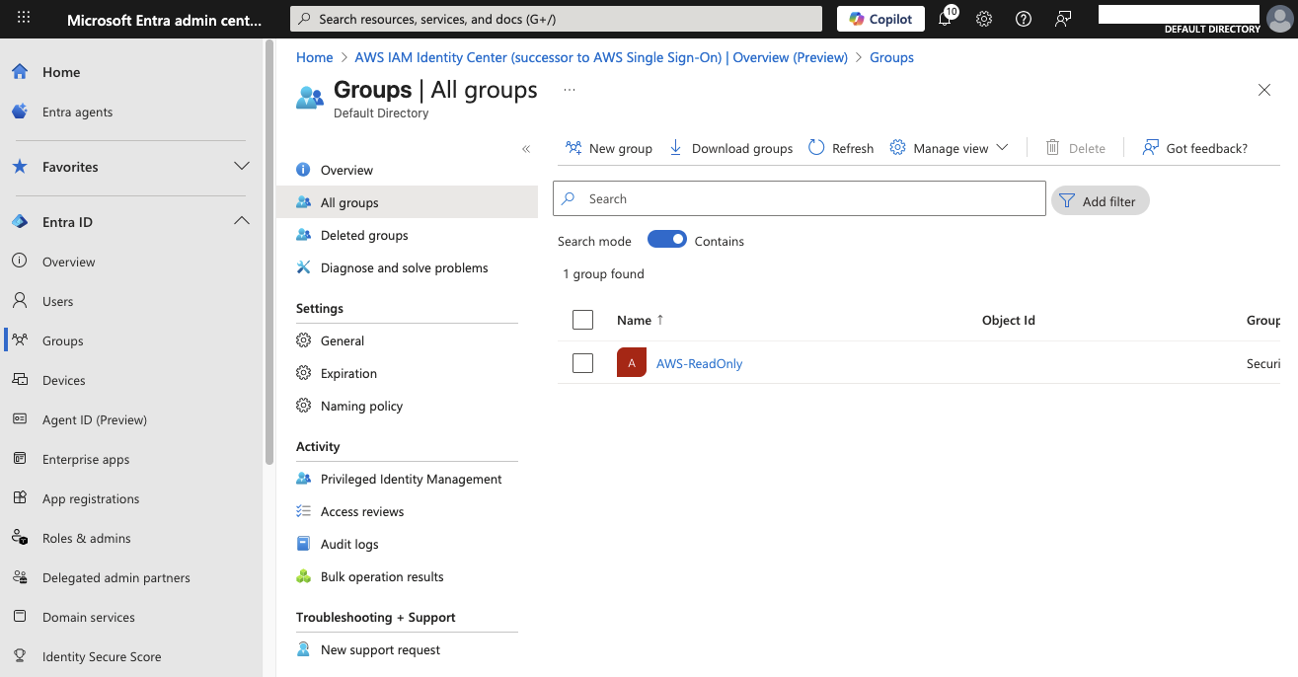The width and height of the screenshot is (1298, 677).
Task: Open the portal settings gear icon
Action: (x=983, y=18)
